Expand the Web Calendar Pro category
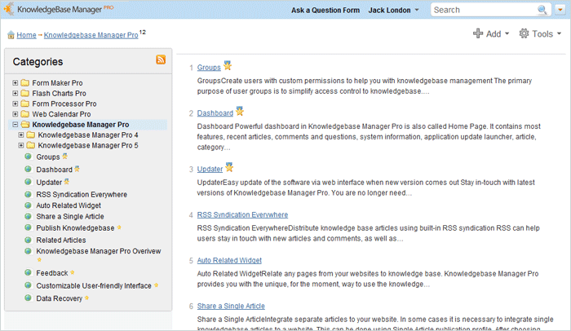 pyautogui.click(x=15, y=114)
